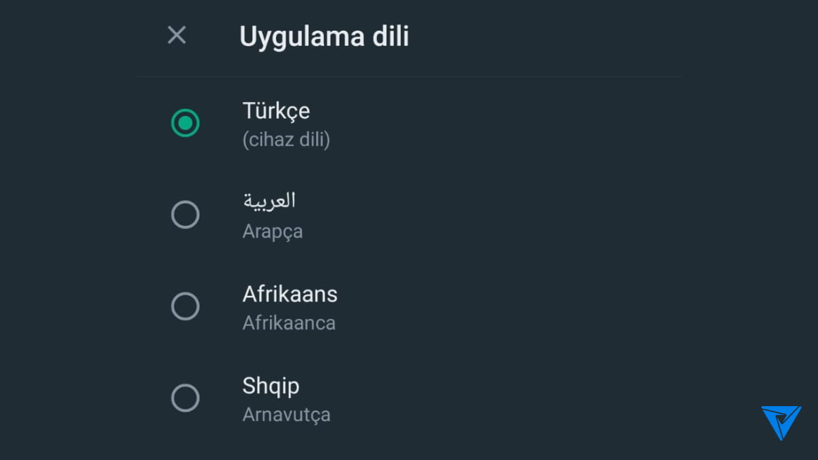
Task: Click the Türkçe language label
Action: coord(275,110)
